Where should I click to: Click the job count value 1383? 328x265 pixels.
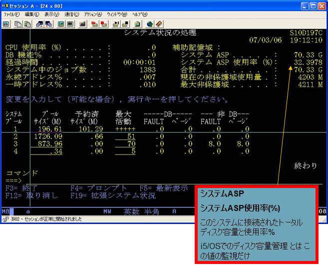148,70
